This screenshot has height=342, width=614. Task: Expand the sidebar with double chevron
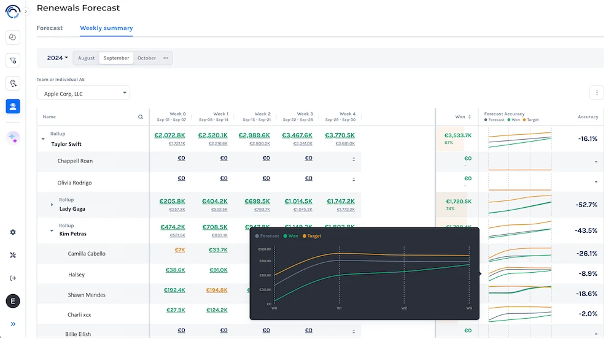pyautogui.click(x=13, y=324)
